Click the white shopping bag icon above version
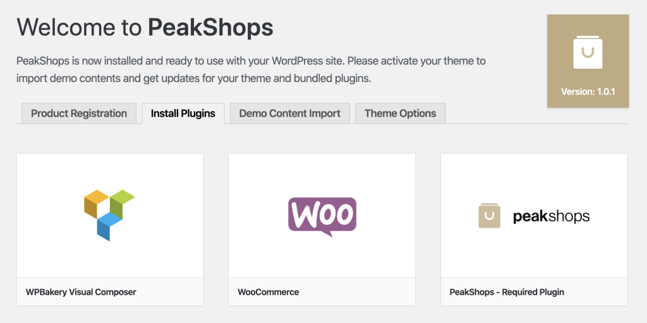The image size is (647, 323). click(x=588, y=52)
